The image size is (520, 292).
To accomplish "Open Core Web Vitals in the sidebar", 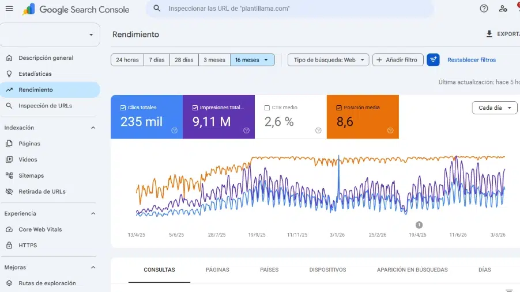I will coord(50,229).
